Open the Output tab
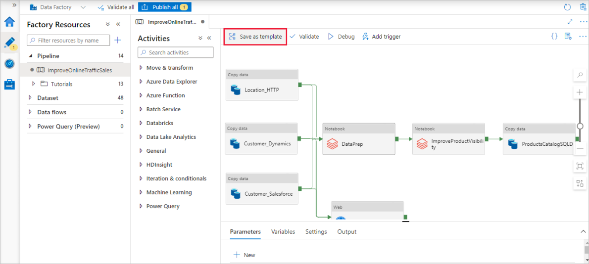Image resolution: width=589 pixels, height=264 pixels. pos(346,232)
